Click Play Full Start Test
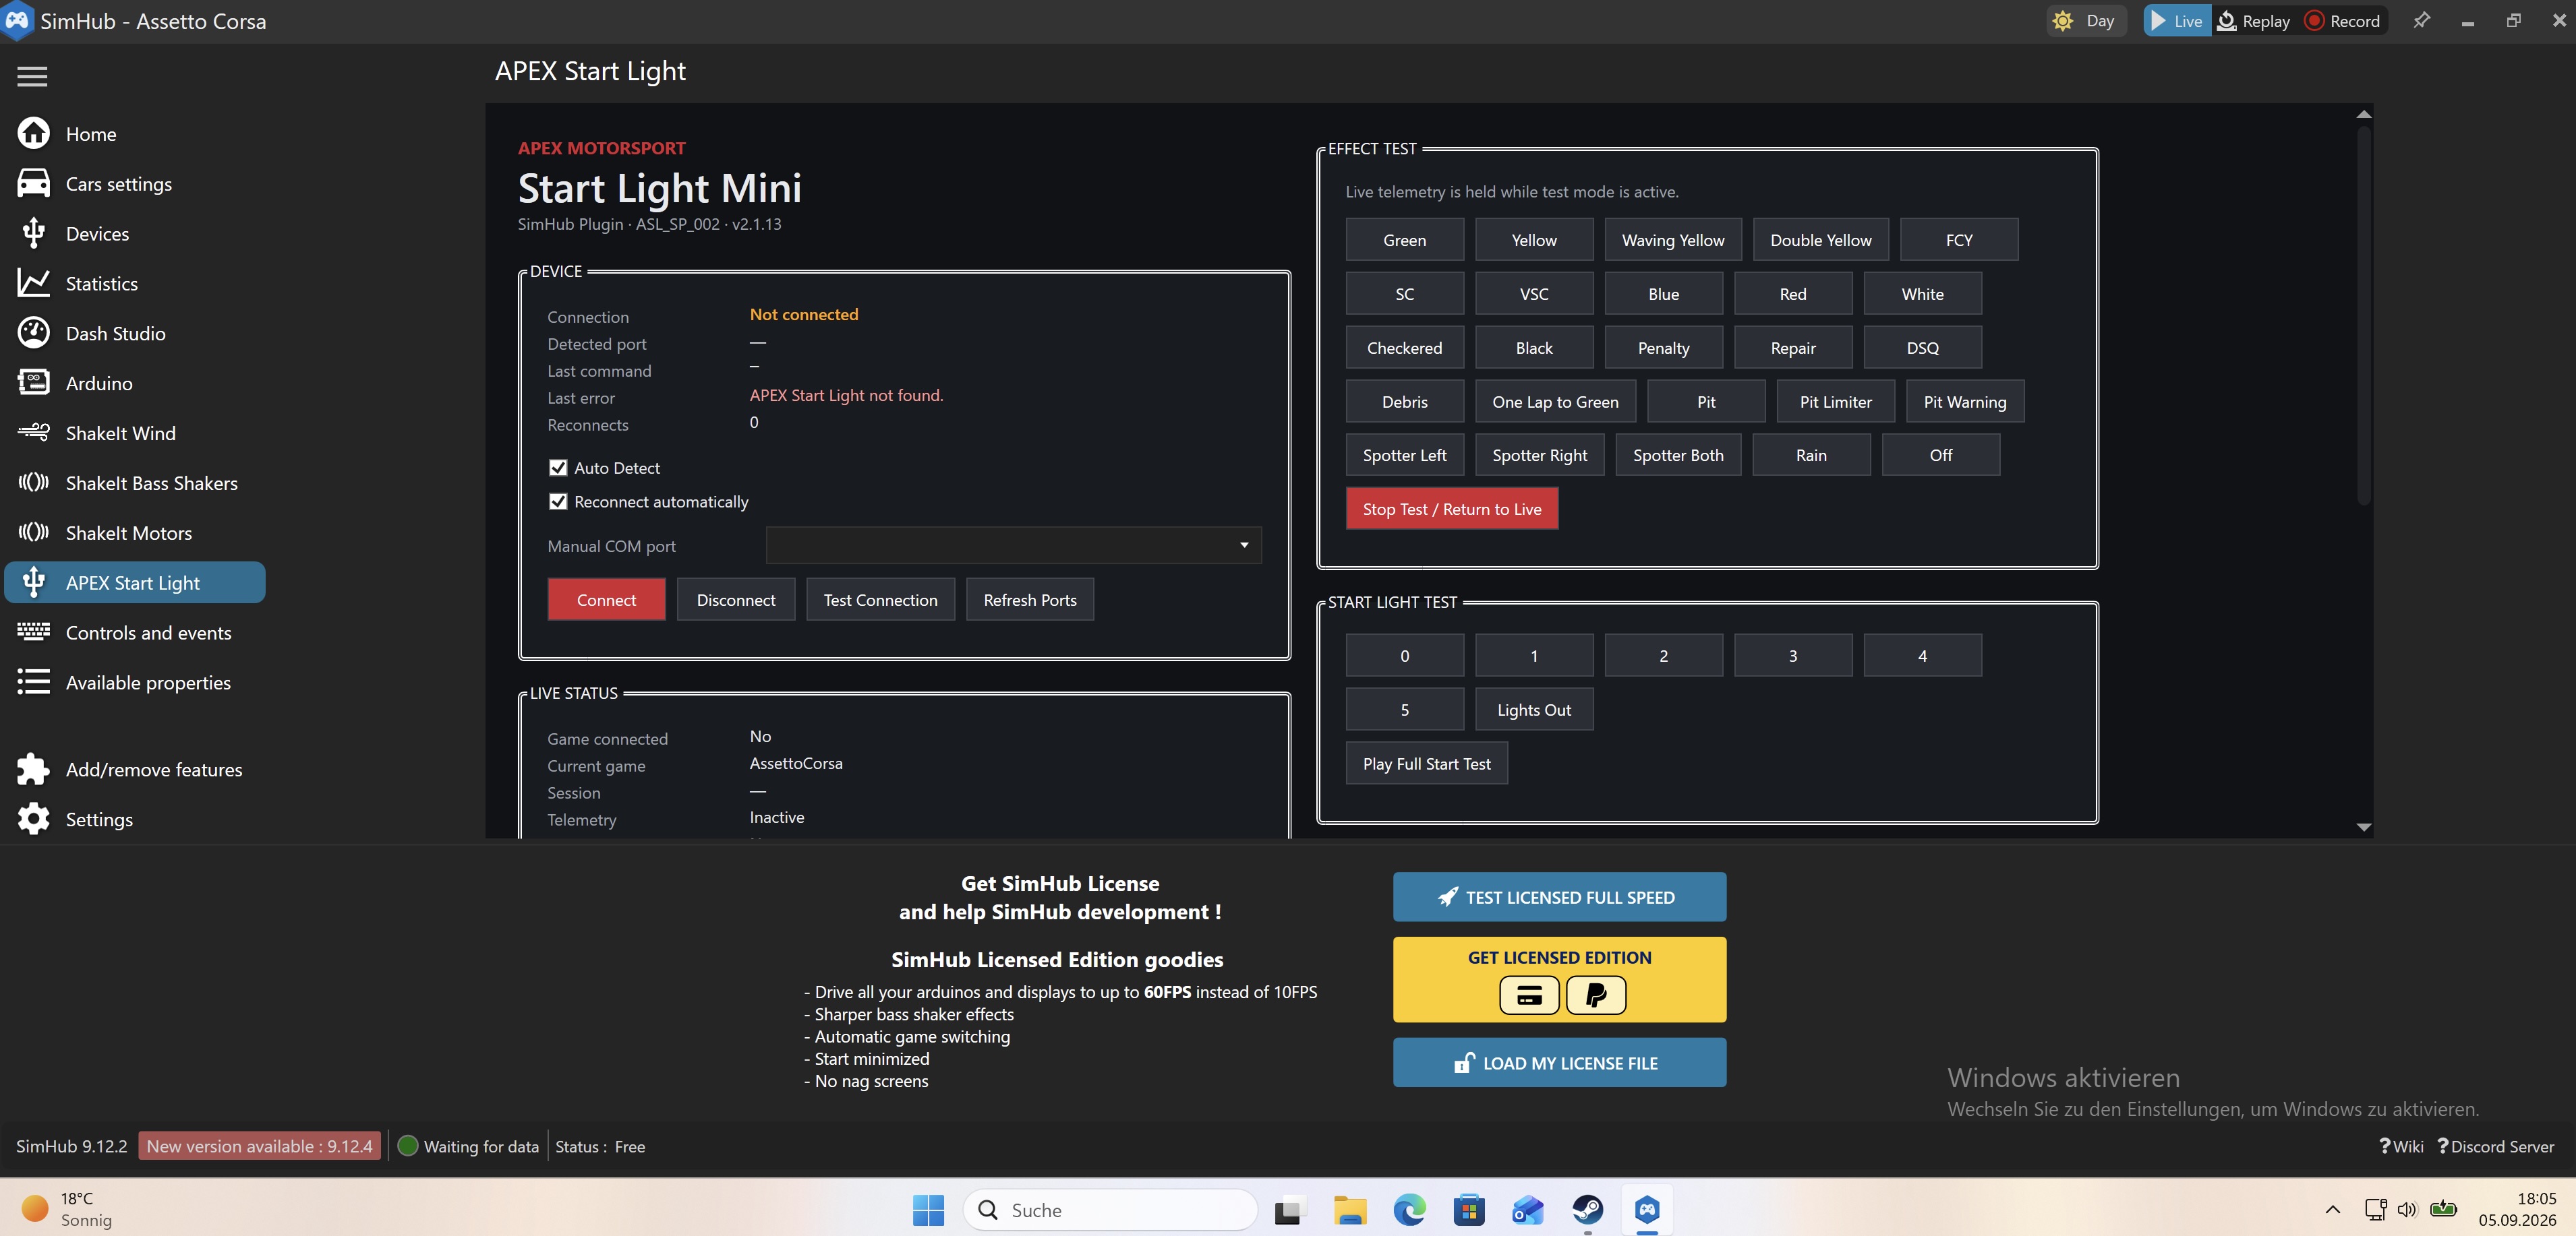 1426,764
